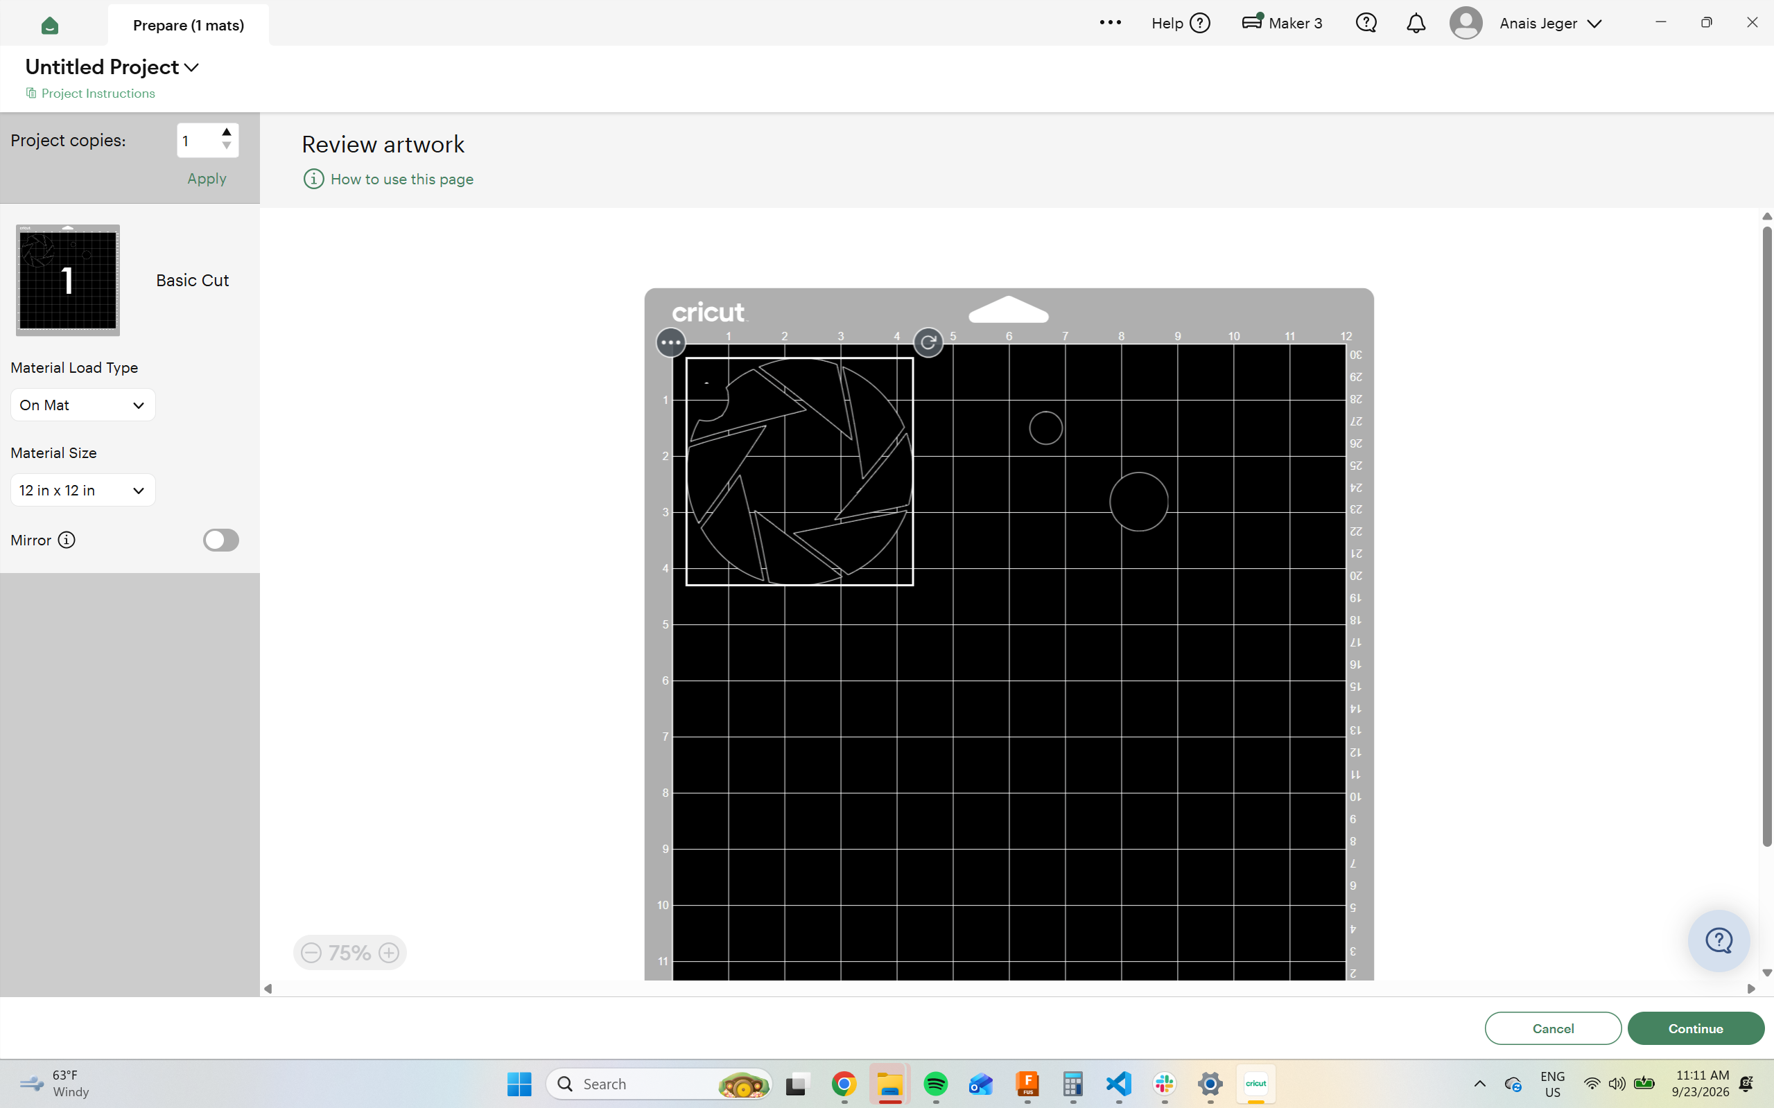Image resolution: width=1774 pixels, height=1108 pixels.
Task: Open the Material Size dropdown
Action: [82, 490]
